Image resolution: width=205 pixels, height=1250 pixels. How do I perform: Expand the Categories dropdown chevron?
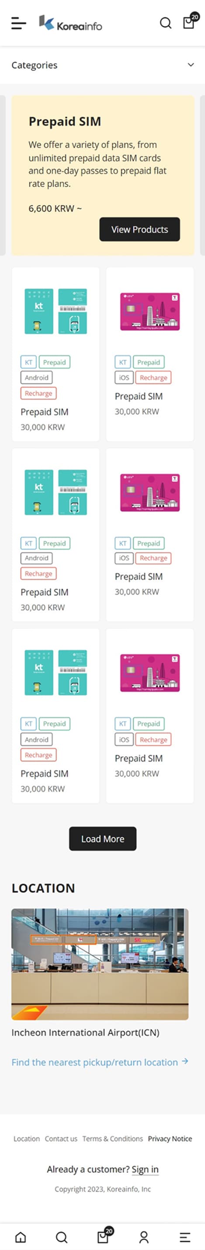pyautogui.click(x=191, y=64)
